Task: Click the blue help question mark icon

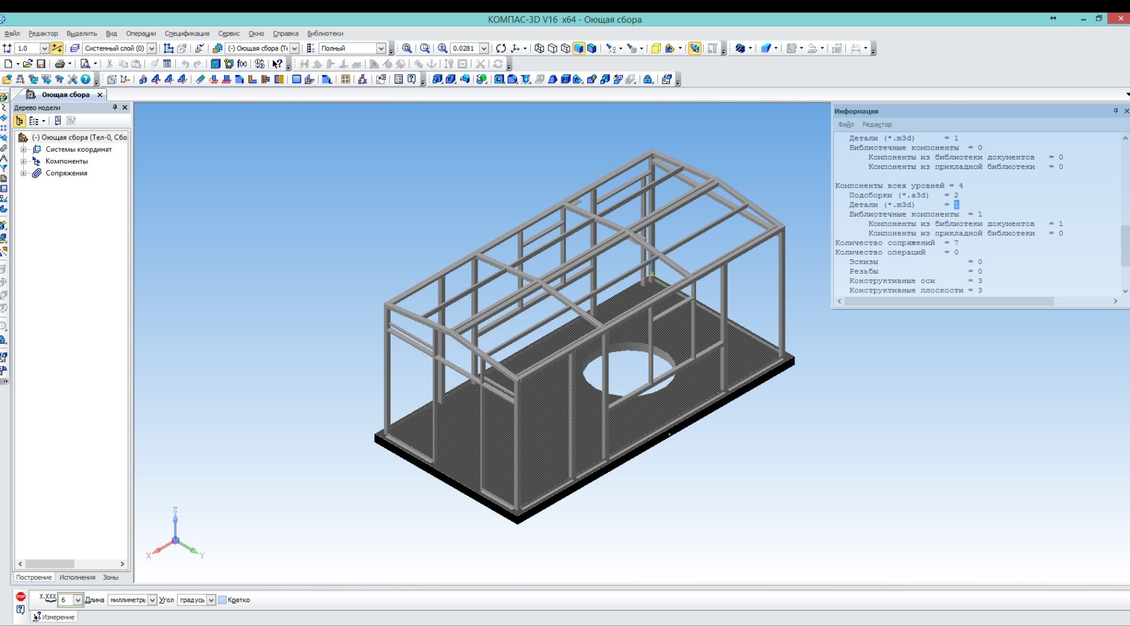Action: click(x=85, y=80)
